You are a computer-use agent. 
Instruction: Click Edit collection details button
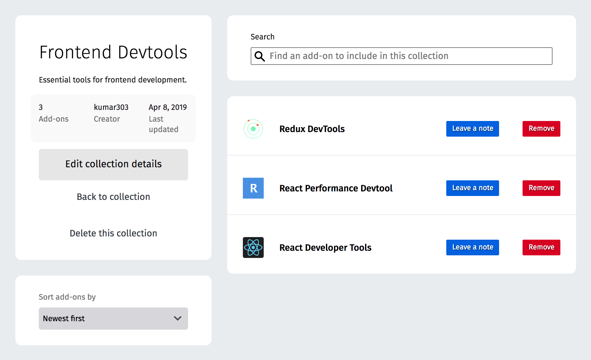coord(113,165)
